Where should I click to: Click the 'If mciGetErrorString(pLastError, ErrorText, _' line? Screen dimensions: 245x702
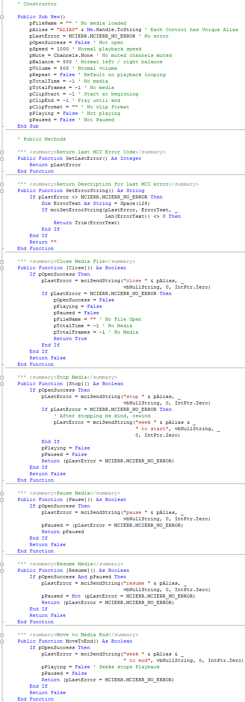pos(110,210)
